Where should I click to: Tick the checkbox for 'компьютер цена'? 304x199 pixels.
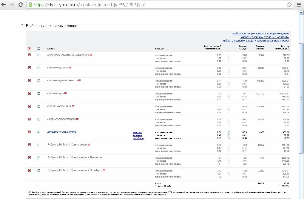coord(39,68)
